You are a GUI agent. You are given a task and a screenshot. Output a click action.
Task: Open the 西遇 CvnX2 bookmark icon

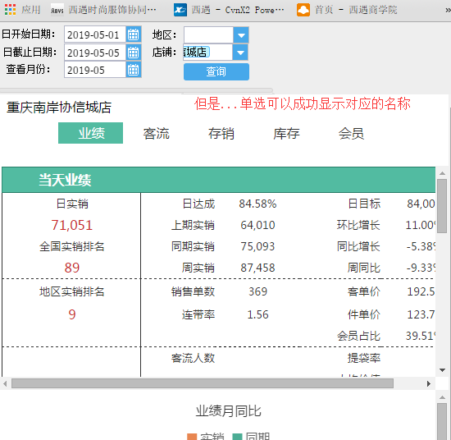point(180,10)
